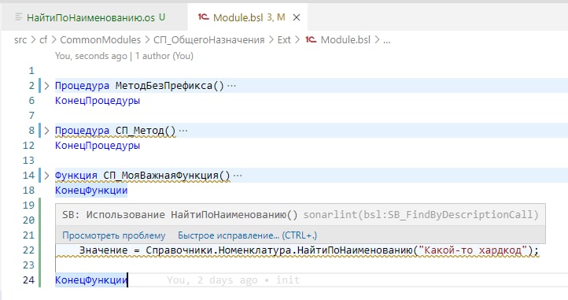Click the 1C icon in the breadcrumb
This screenshot has width=568, height=300.
pyautogui.click(x=311, y=39)
